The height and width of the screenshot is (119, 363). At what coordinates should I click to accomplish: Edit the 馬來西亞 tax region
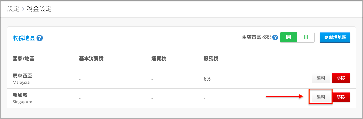coord(321,78)
